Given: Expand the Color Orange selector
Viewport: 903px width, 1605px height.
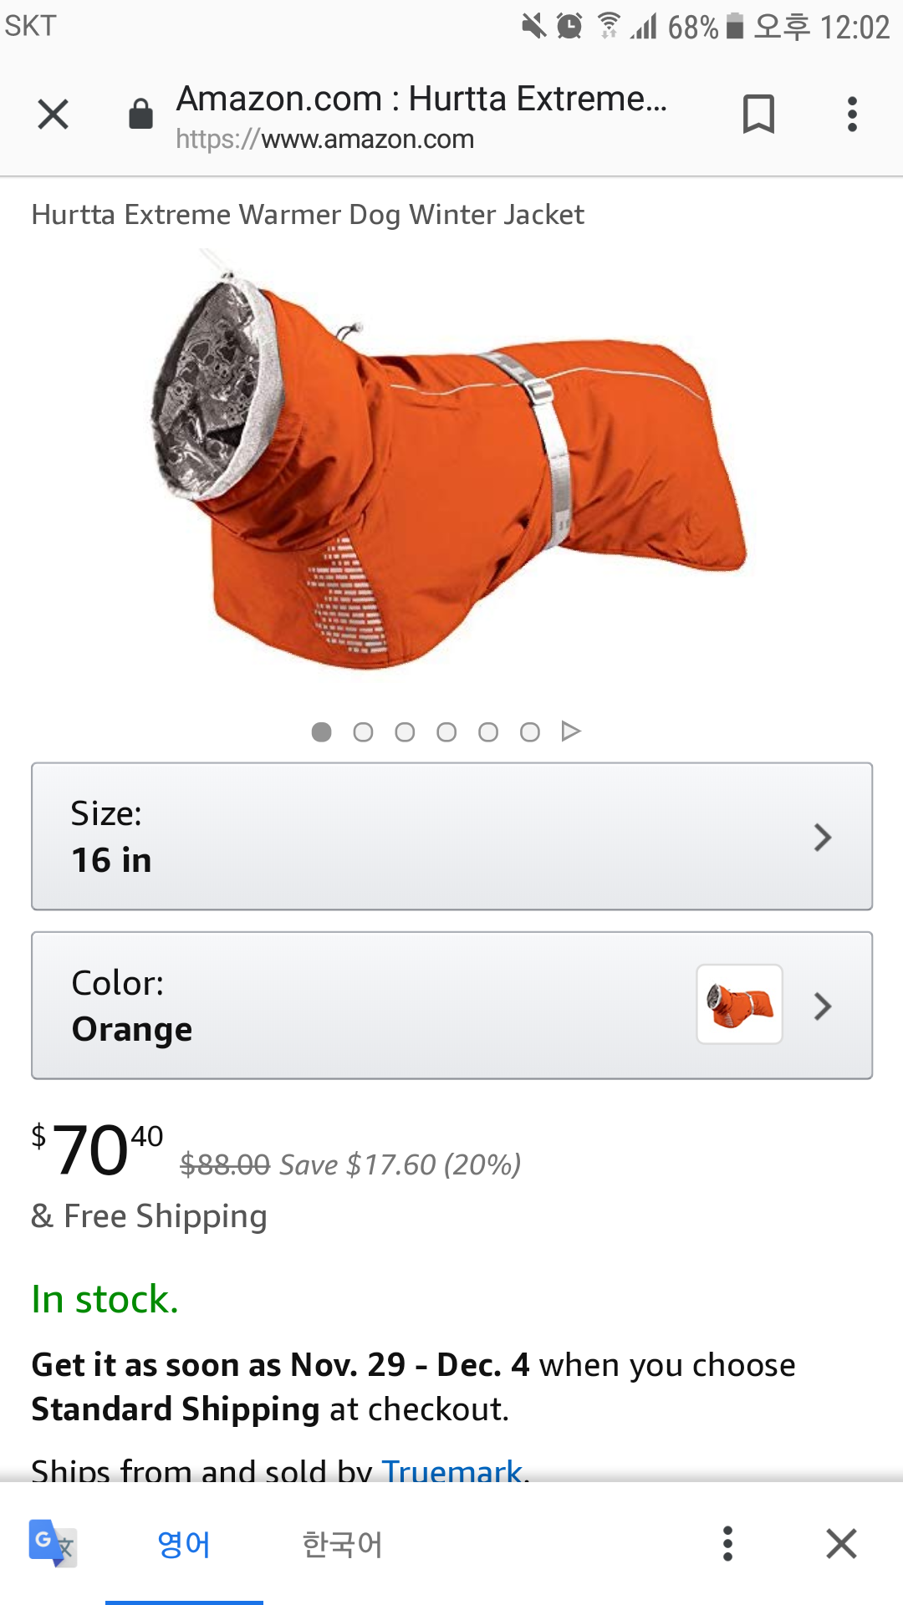Looking at the screenshot, I should pos(451,1006).
